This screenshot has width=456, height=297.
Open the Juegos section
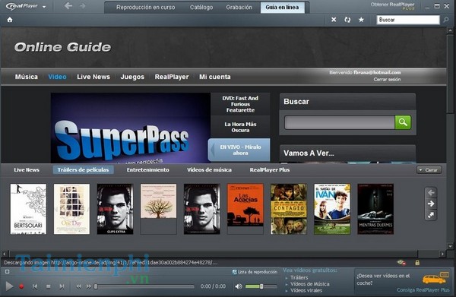click(x=132, y=77)
